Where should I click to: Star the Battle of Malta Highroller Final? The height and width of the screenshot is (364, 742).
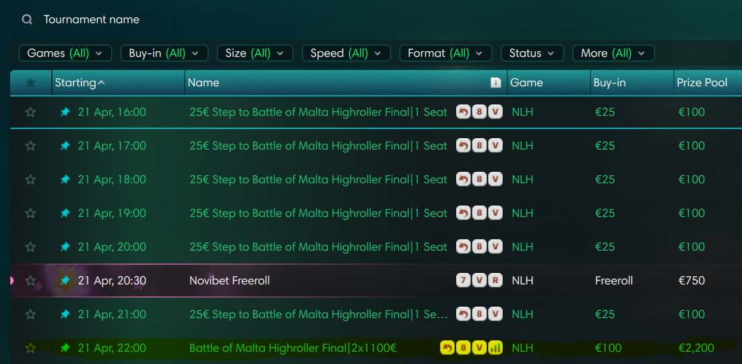point(30,348)
